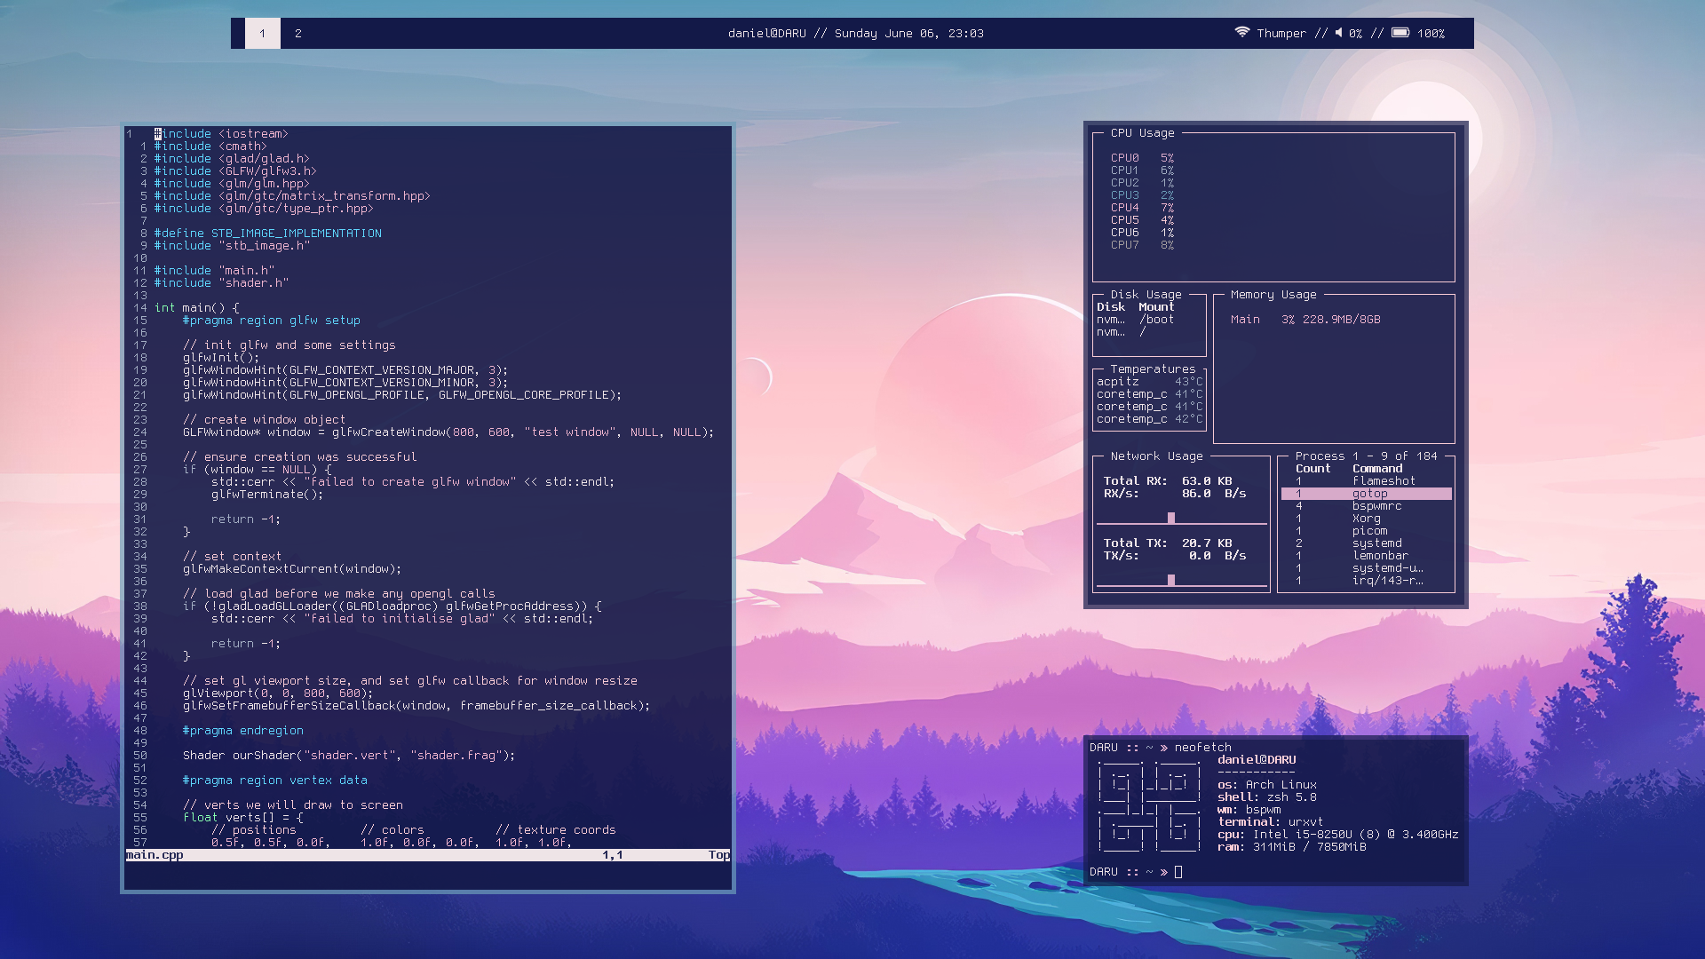Place cursor on #include <iostream> line
This screenshot has width=1705, height=959.
[221, 134]
